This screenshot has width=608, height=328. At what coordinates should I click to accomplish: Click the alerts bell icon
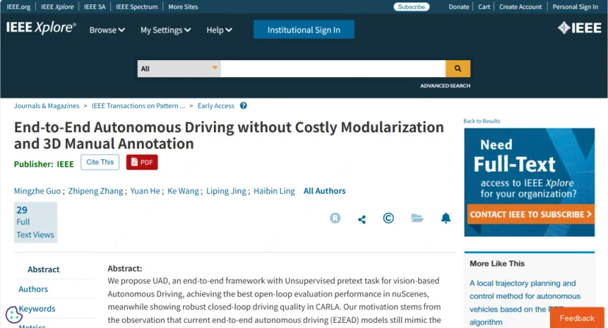446,218
